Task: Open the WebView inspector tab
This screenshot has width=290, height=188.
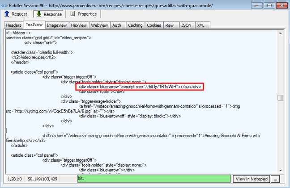Action: 99,25
